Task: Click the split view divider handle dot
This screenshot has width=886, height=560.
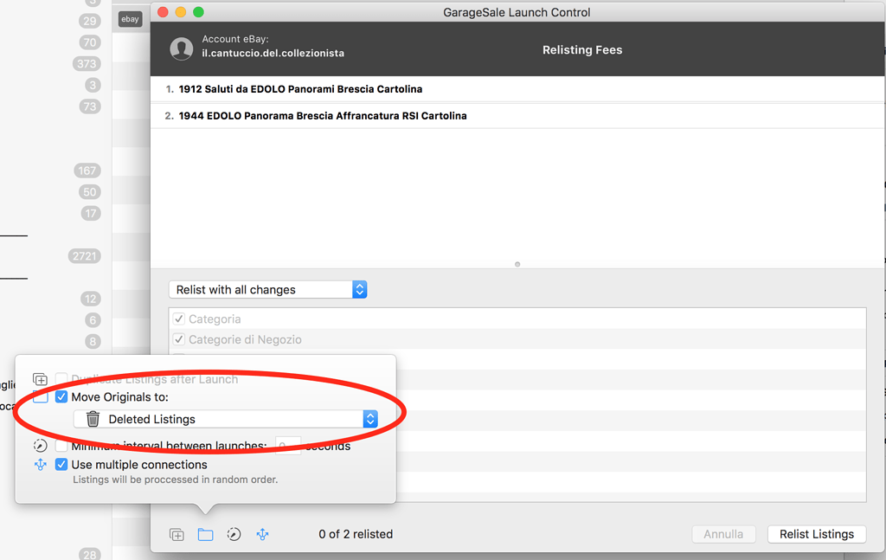Action: pyautogui.click(x=517, y=264)
